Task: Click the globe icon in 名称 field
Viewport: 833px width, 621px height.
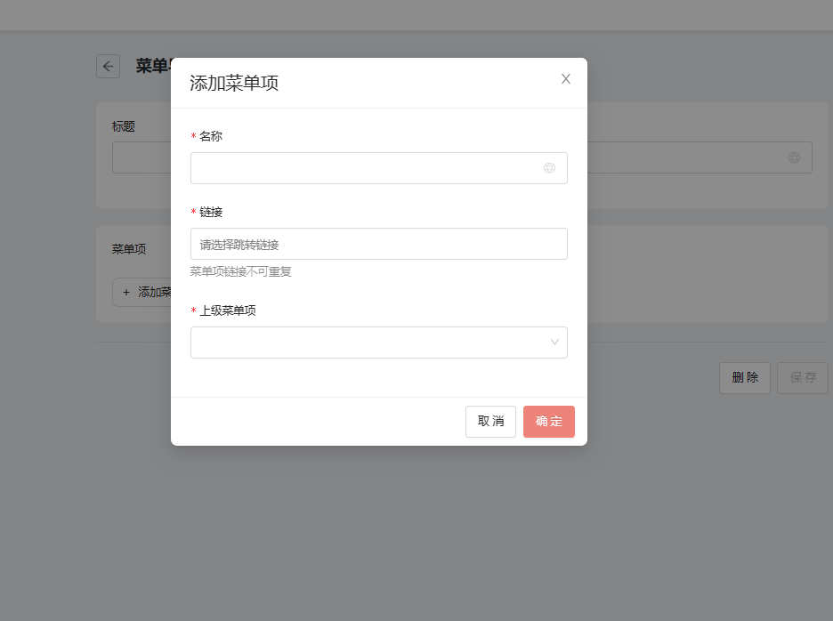Action: click(549, 168)
